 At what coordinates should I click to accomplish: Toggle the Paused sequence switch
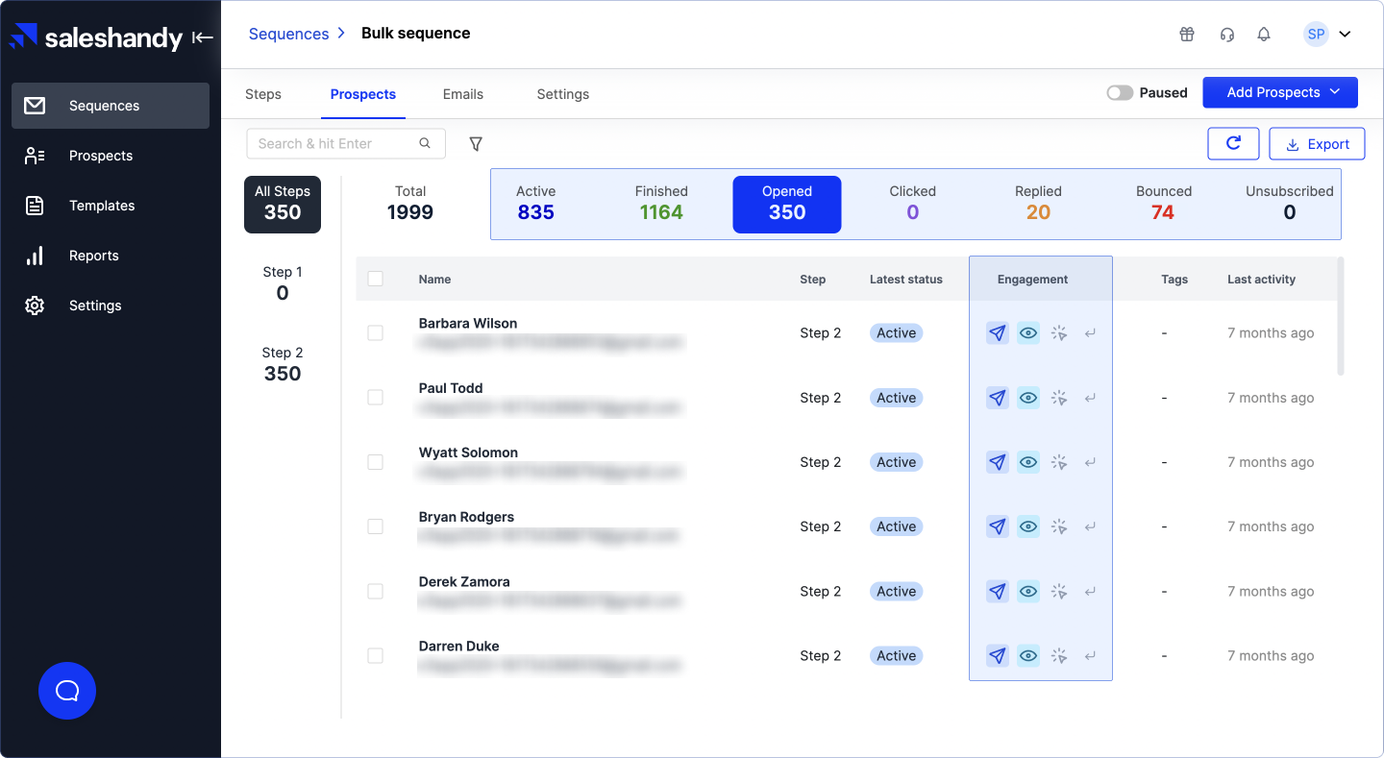(x=1120, y=93)
